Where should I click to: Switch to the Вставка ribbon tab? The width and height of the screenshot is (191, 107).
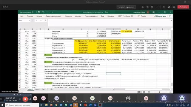click(x=39, y=16)
